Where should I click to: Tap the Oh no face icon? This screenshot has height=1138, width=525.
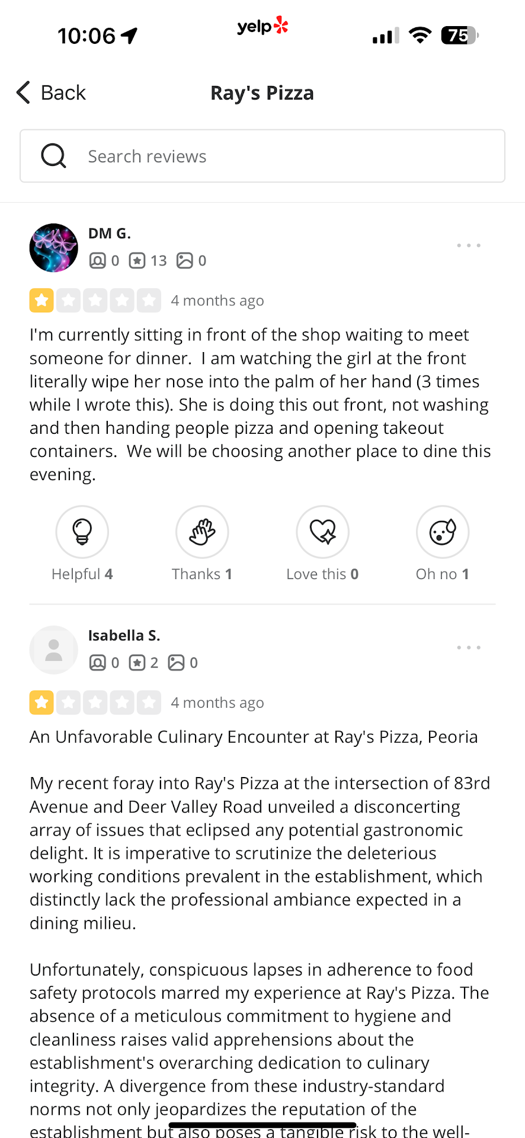click(x=443, y=532)
